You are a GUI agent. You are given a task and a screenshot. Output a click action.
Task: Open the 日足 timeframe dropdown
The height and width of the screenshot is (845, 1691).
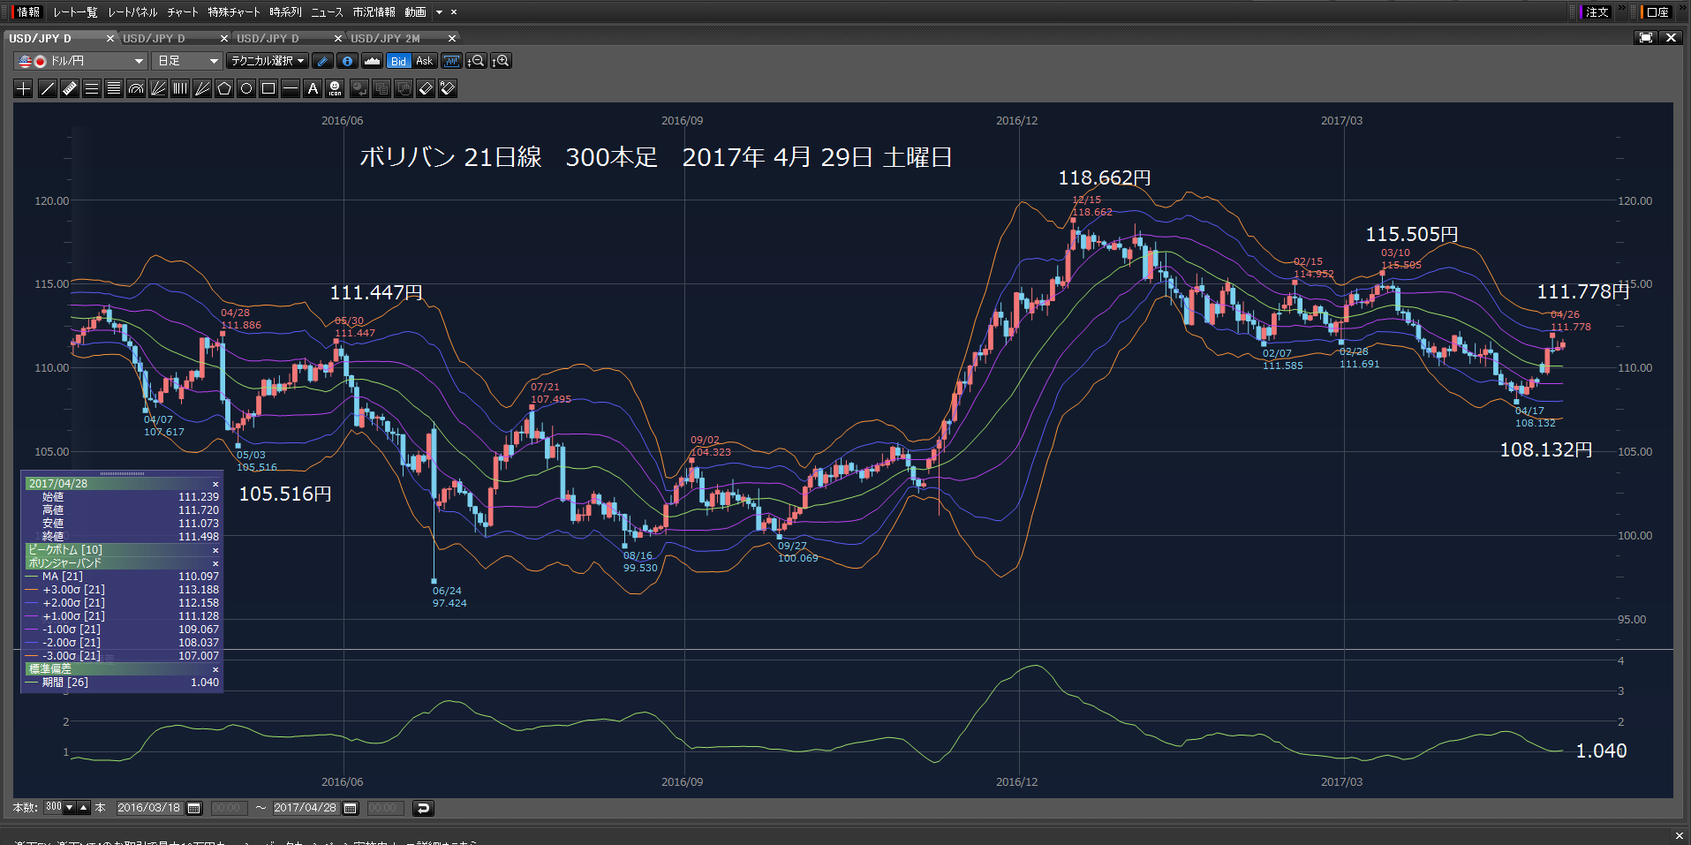click(x=186, y=61)
